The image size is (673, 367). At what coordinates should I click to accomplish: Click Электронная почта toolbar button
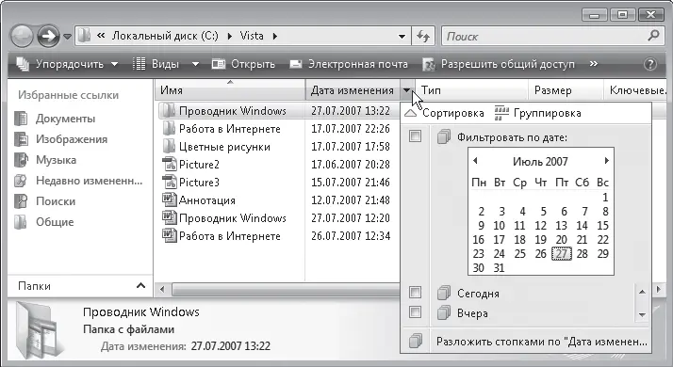pos(349,64)
